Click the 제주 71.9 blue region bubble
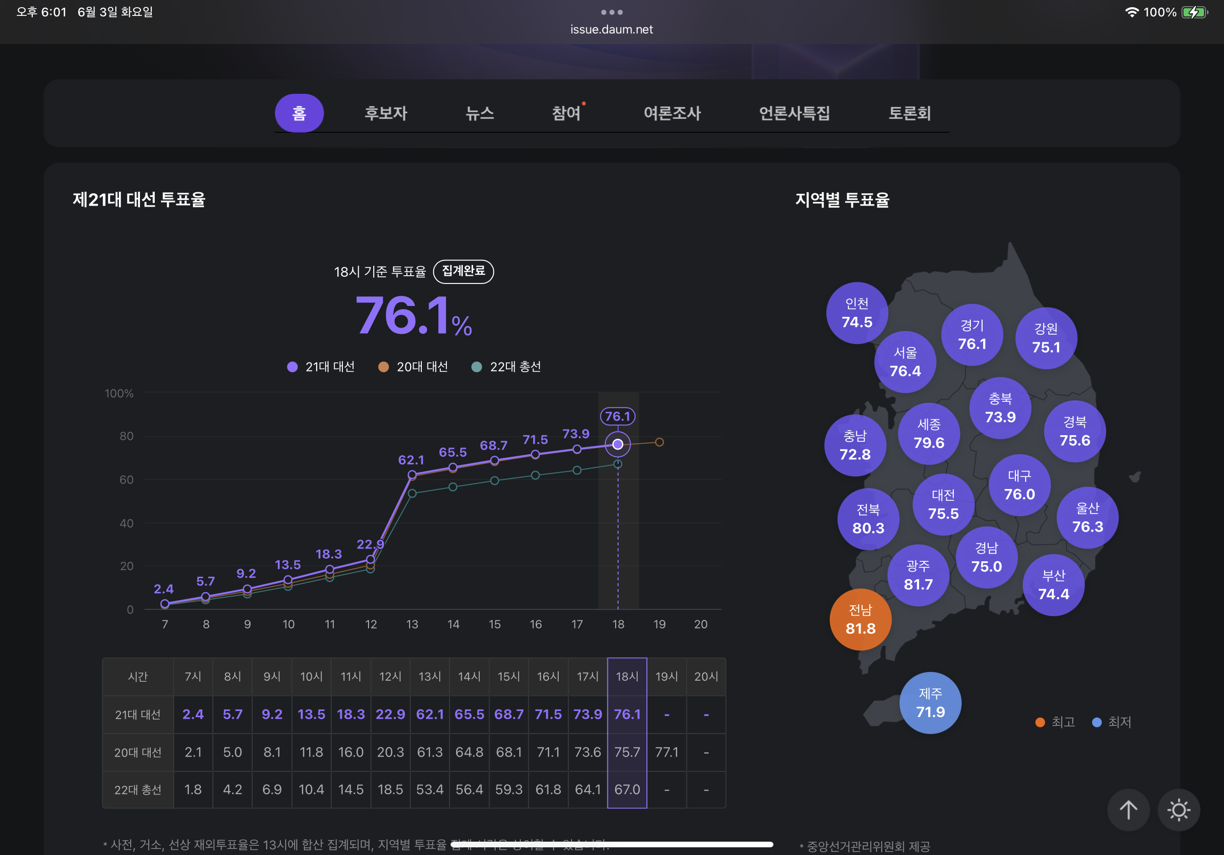Image resolution: width=1224 pixels, height=855 pixels. tap(930, 703)
